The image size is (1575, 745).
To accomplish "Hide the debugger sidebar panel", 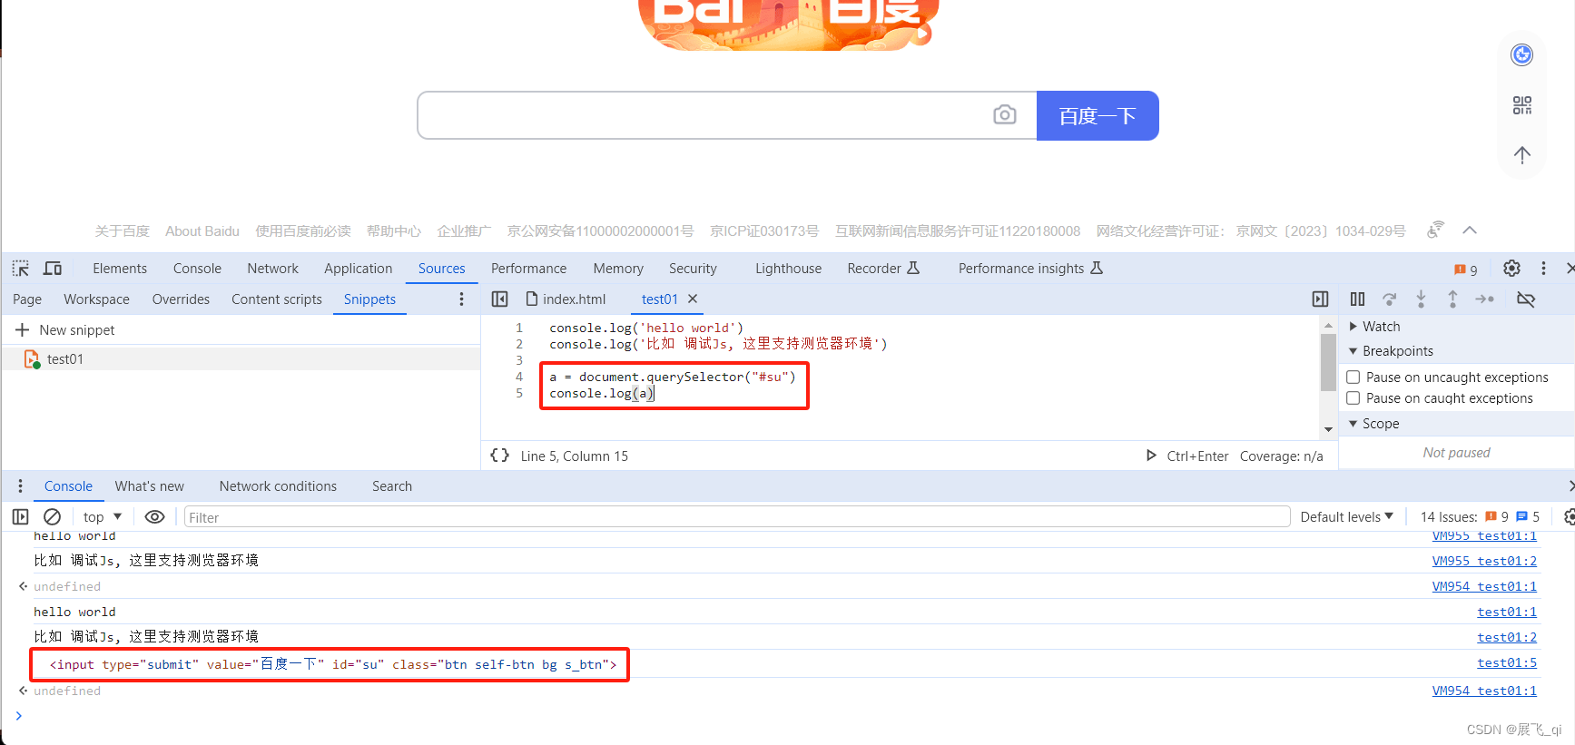I will [1320, 299].
